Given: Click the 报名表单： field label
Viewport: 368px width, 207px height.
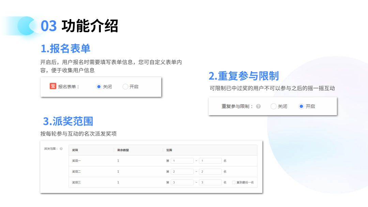Looking at the screenshot, I should pyautogui.click(x=69, y=87).
